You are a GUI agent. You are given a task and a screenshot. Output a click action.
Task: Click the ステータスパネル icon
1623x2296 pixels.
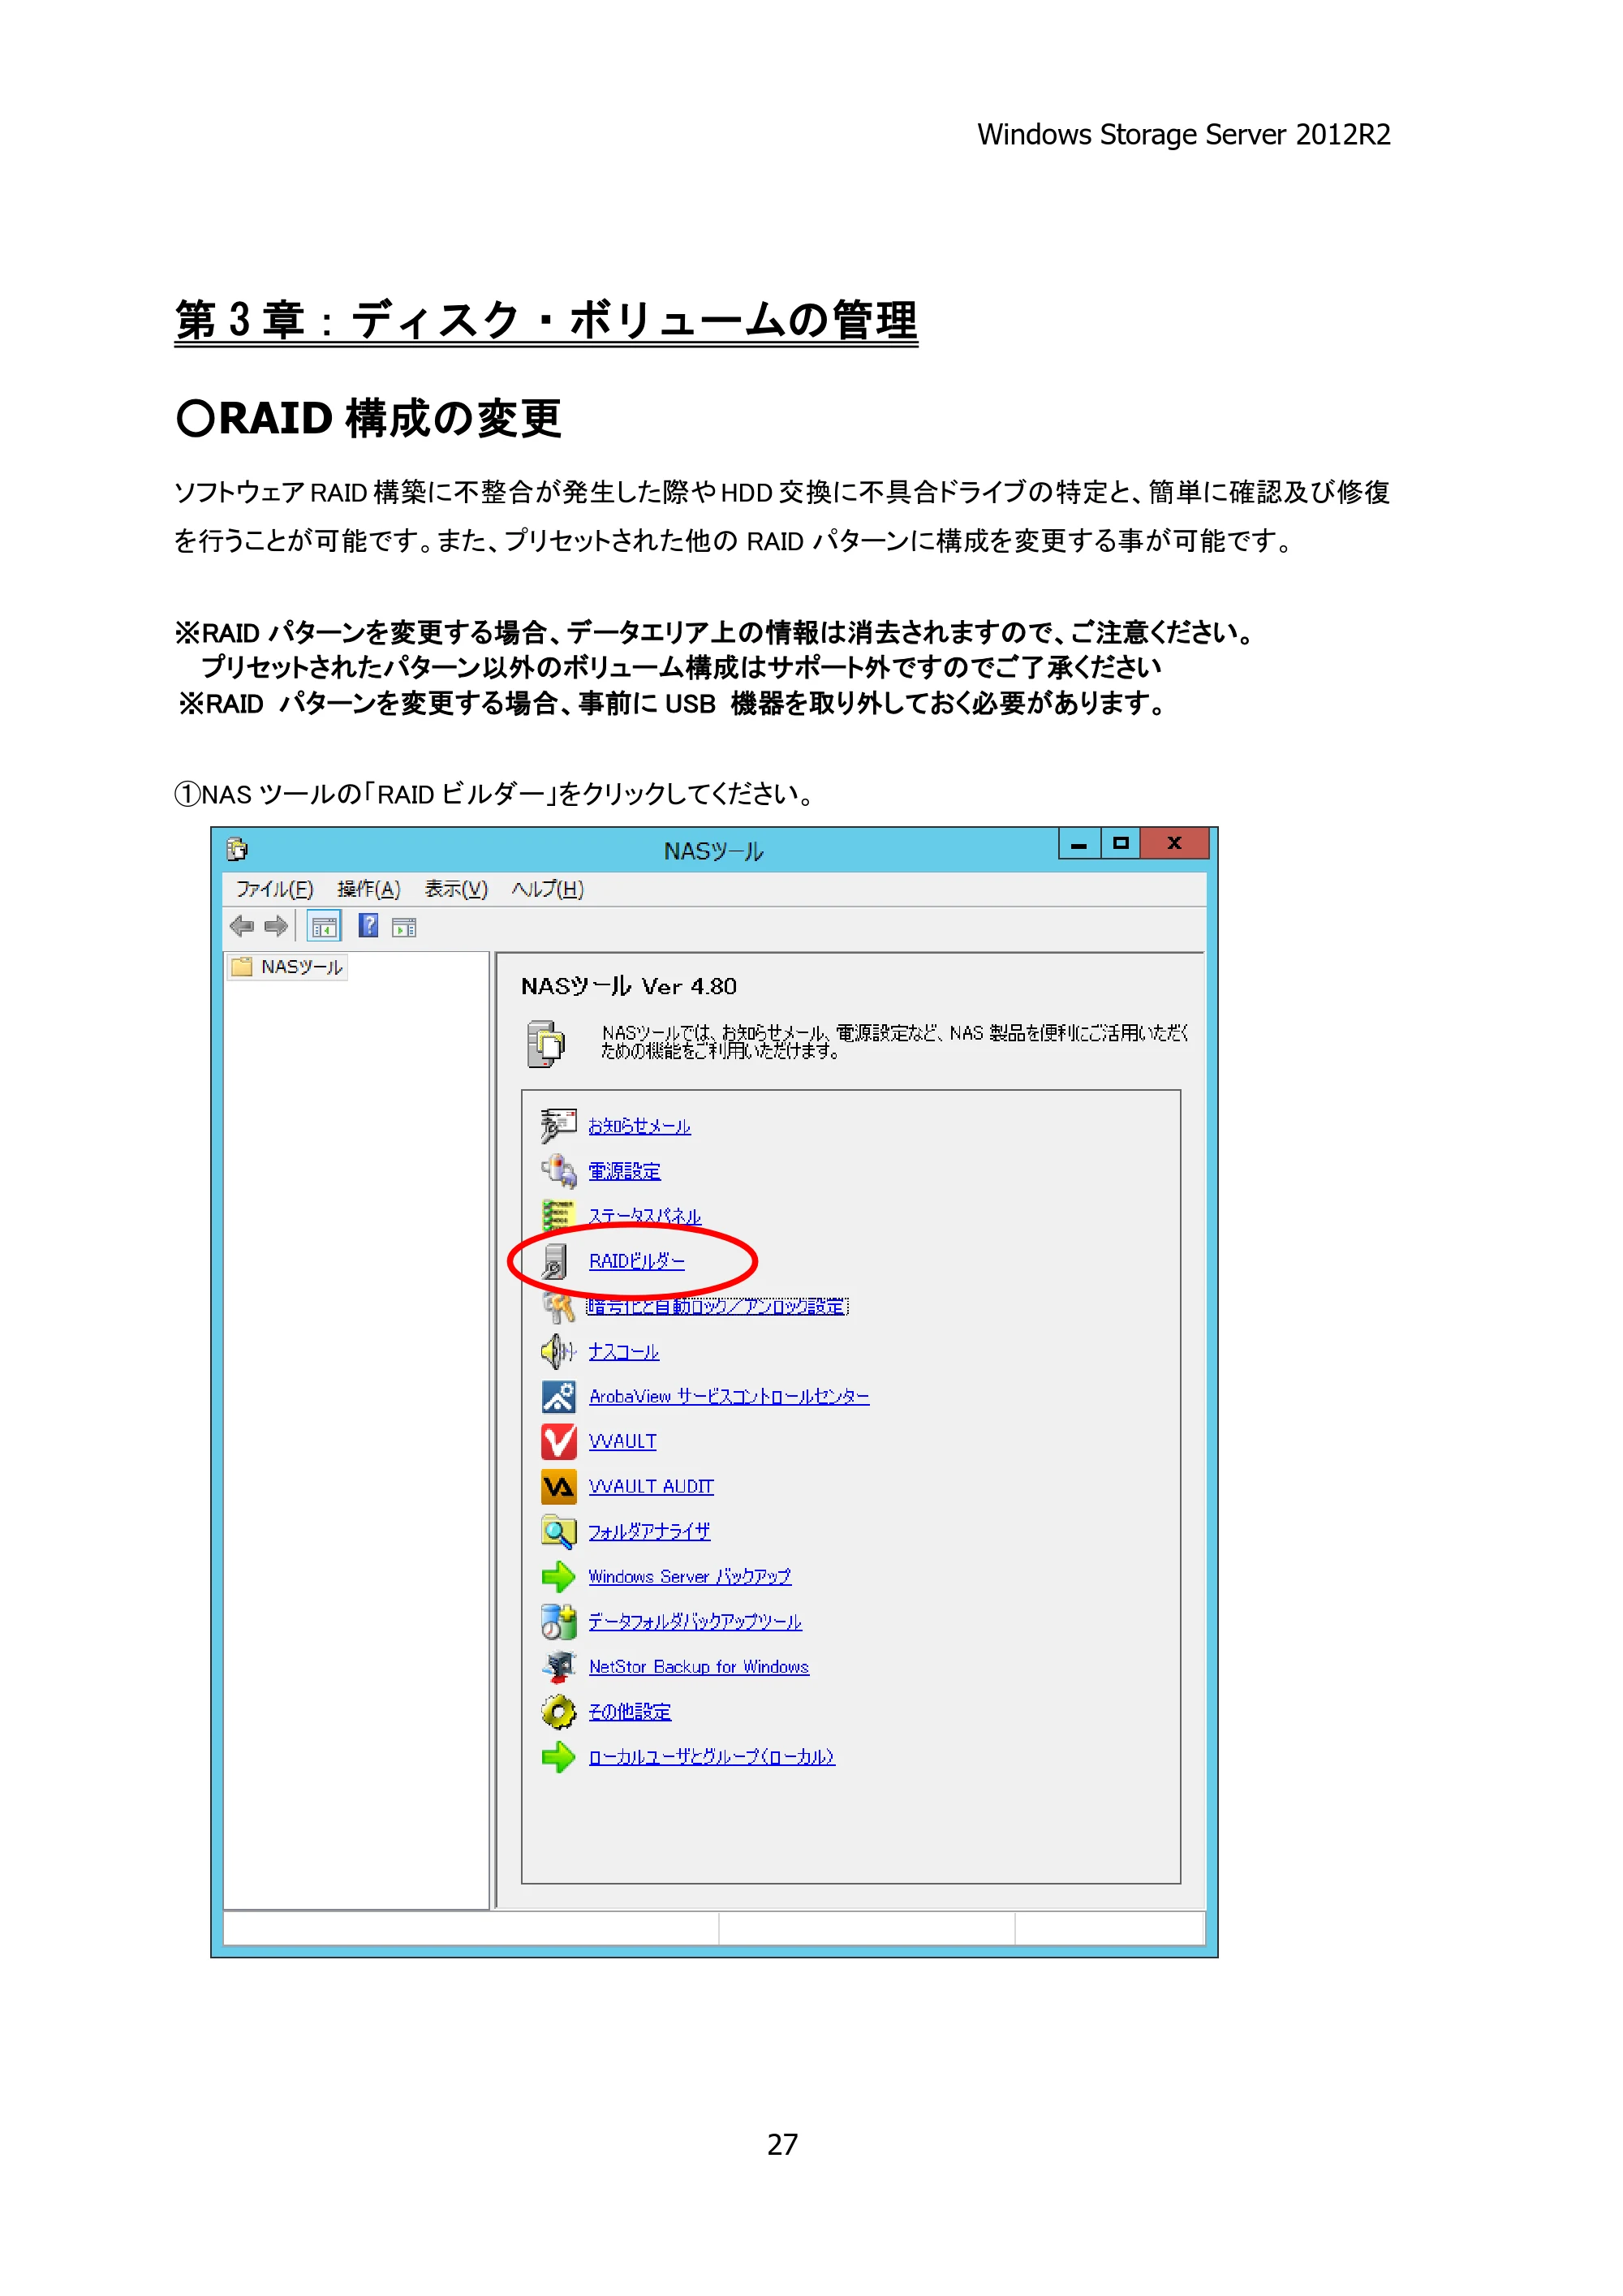point(558,1215)
